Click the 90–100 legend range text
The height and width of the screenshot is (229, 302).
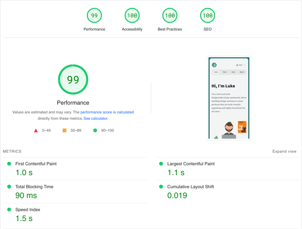point(107,130)
